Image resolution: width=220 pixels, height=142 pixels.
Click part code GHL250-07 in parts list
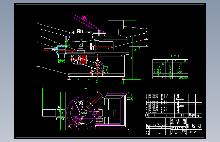(153, 97)
